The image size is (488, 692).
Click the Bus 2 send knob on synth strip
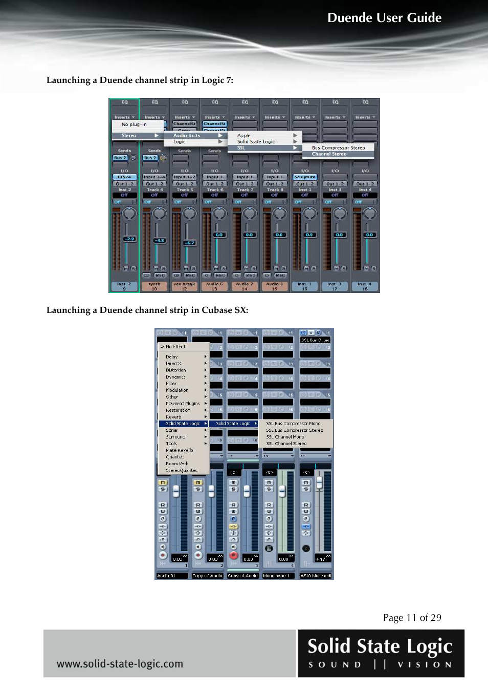[164, 158]
